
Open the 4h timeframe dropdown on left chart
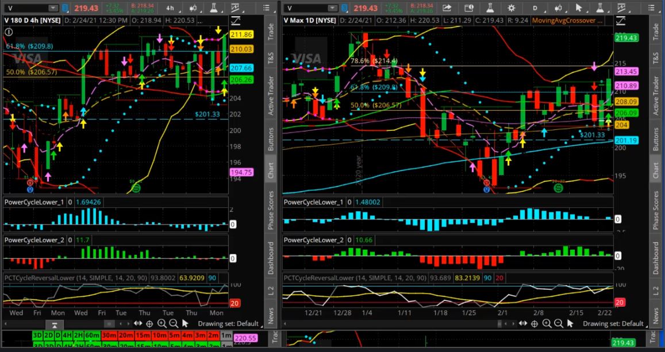170,7
